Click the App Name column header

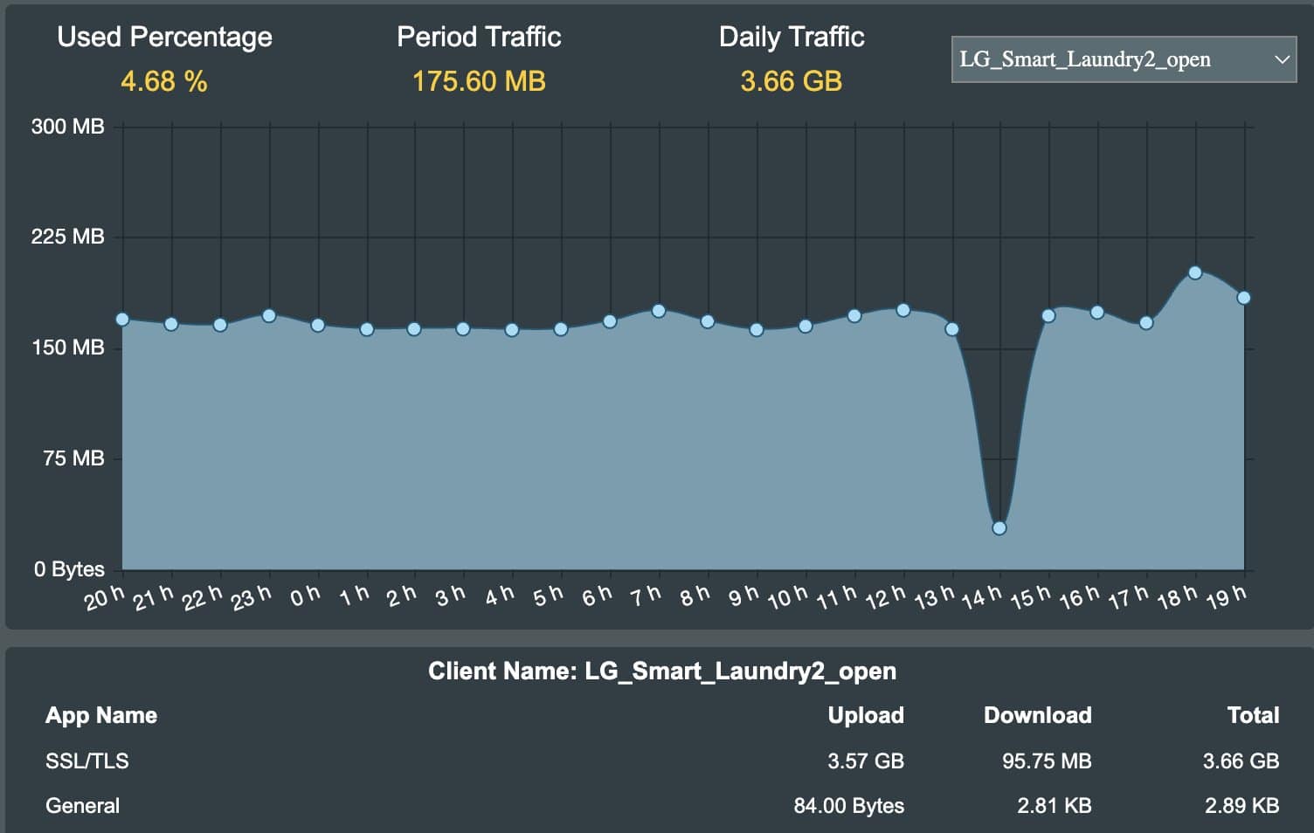coord(101,715)
